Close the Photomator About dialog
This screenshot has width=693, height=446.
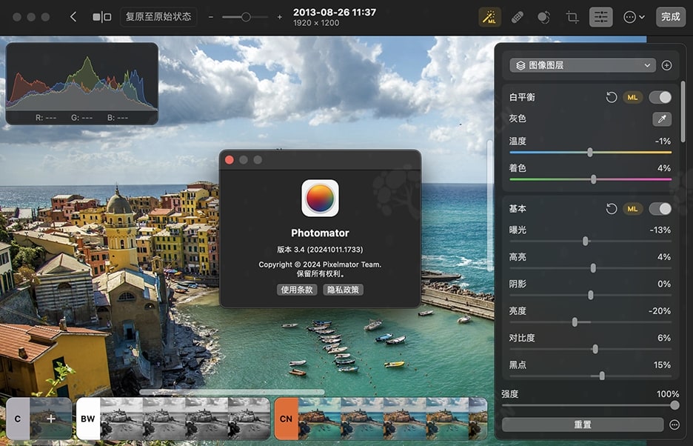tap(230, 160)
